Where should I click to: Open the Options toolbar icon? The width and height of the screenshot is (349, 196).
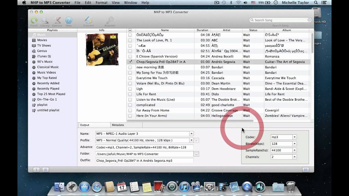(57, 21)
